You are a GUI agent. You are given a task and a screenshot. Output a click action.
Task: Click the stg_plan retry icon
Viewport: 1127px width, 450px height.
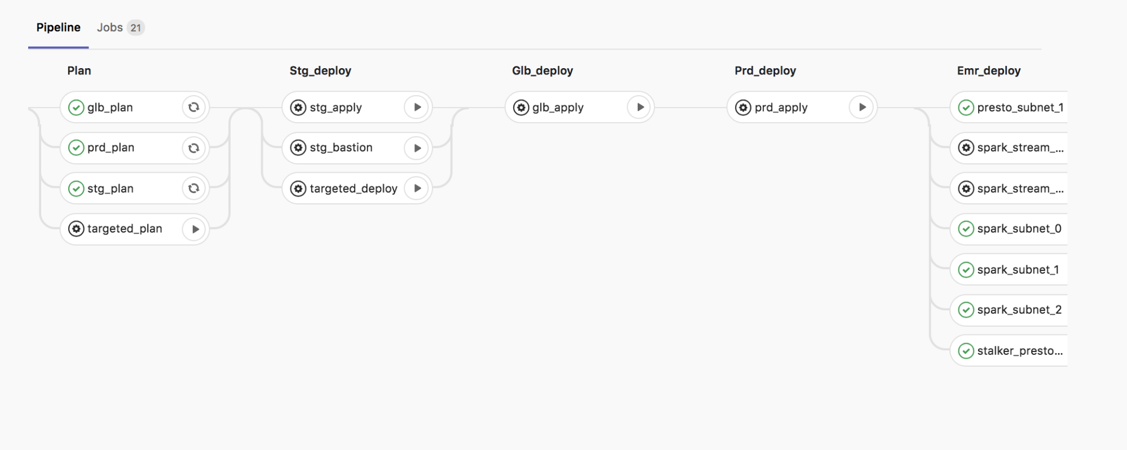tap(193, 188)
